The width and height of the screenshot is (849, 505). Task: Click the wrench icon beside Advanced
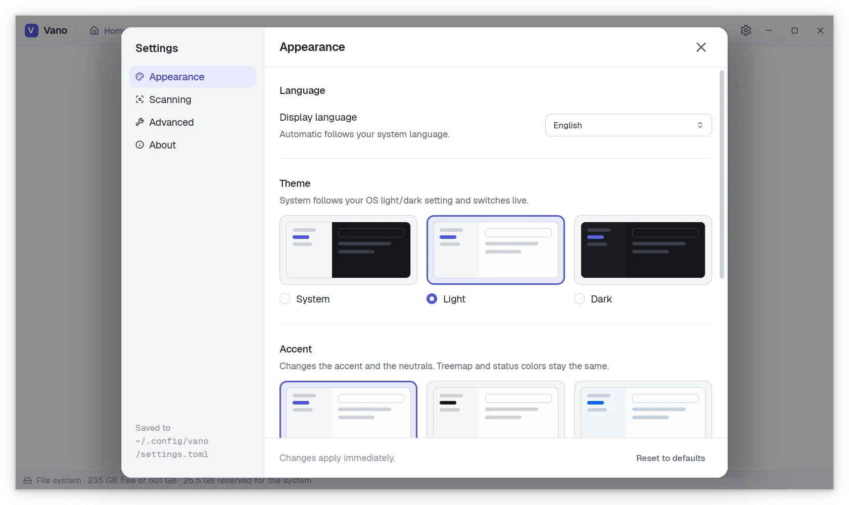(x=140, y=122)
